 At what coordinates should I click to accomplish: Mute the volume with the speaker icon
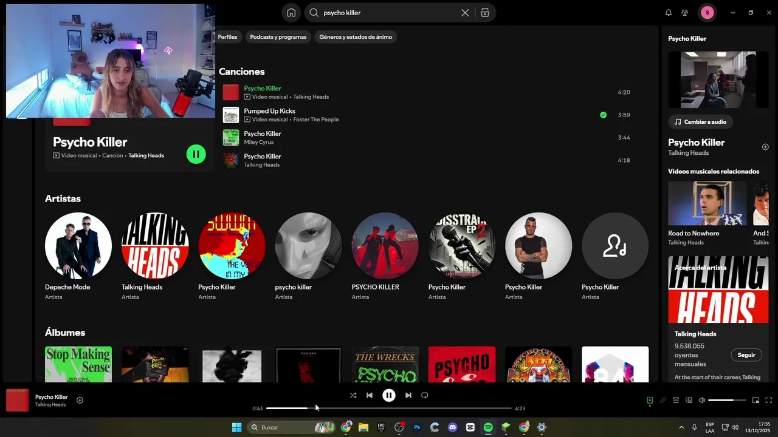click(x=702, y=401)
